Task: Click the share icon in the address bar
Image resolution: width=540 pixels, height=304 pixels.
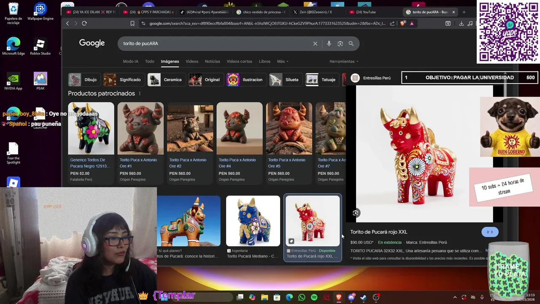Action: 393,23
